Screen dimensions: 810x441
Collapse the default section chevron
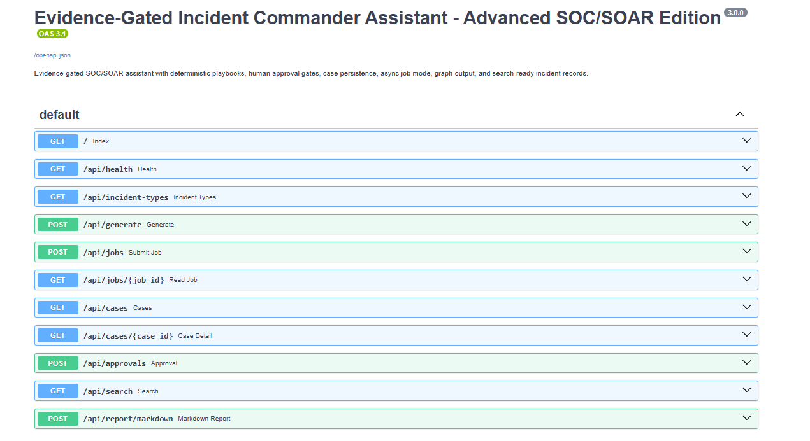pyautogui.click(x=740, y=115)
